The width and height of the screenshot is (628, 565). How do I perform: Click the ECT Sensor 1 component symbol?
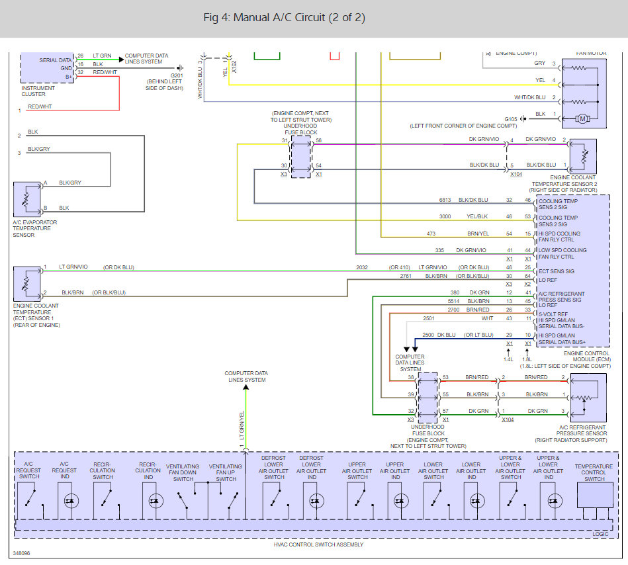27,284
